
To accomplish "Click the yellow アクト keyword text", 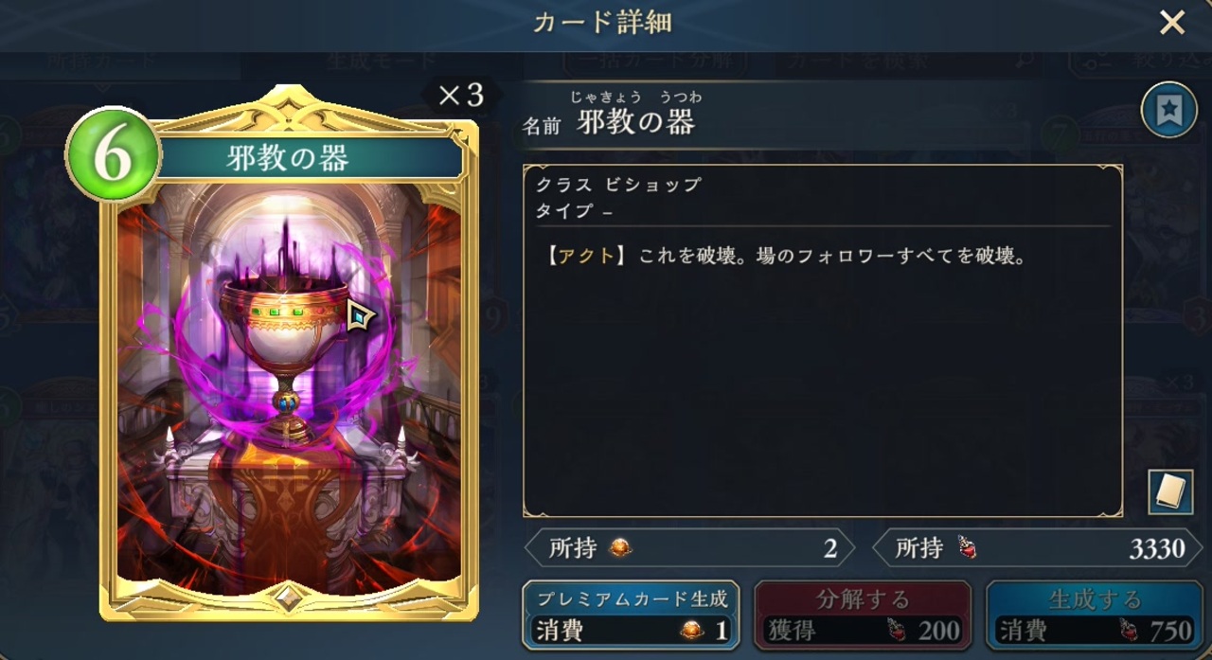I will [587, 257].
